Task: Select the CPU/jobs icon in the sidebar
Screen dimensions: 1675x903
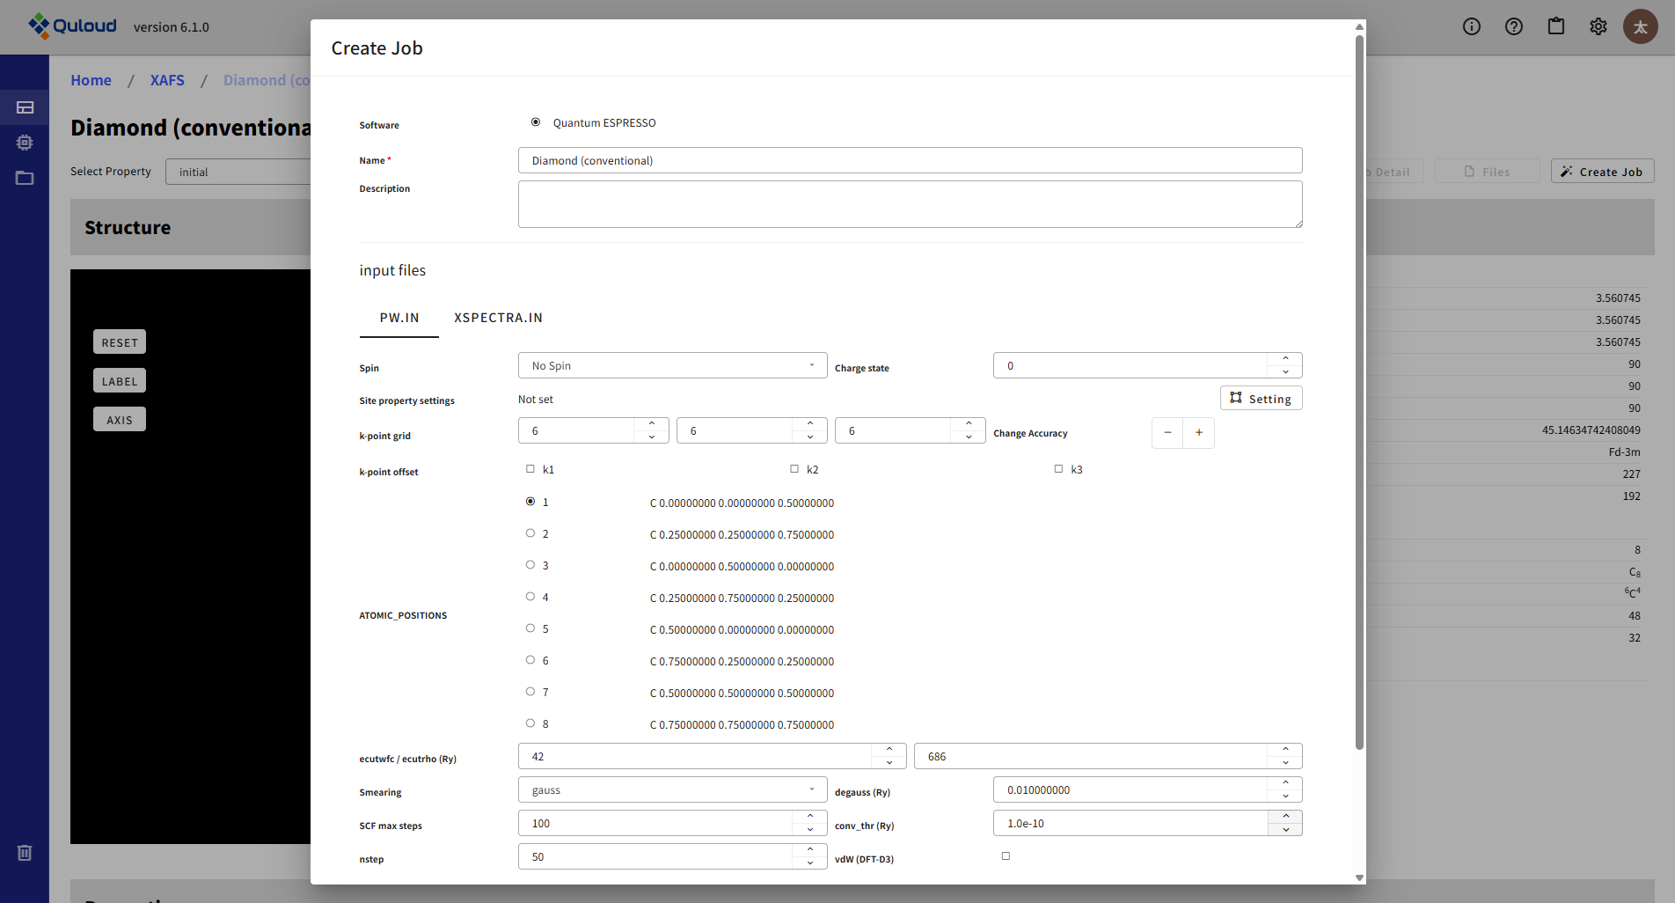Action: [25, 142]
